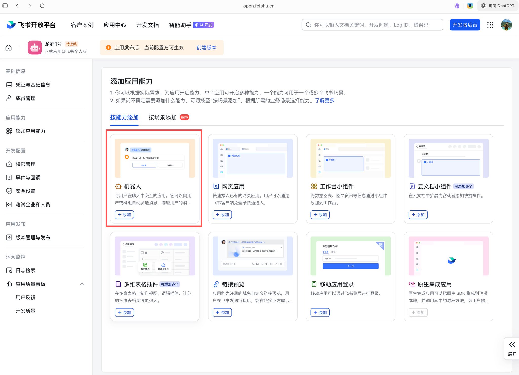The height and width of the screenshot is (375, 519).
Task: Click the Feishu Open Platform logo
Action: coord(31,25)
